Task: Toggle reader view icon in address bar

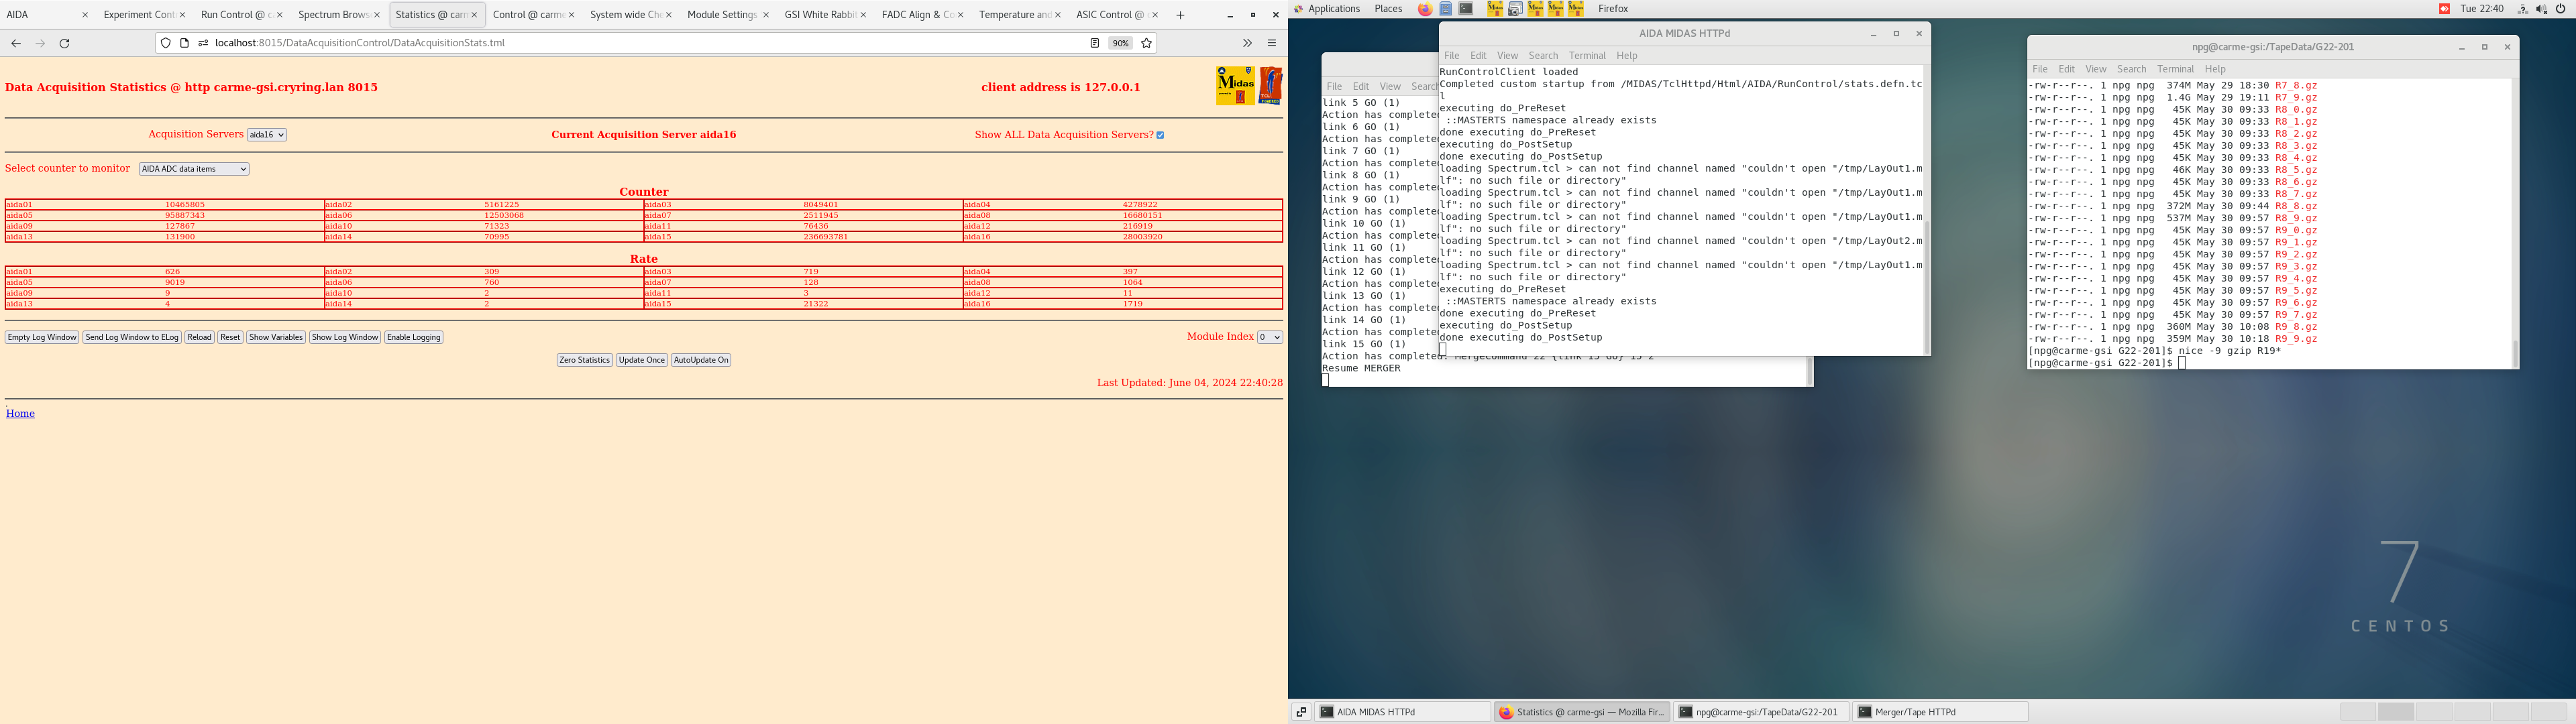Action: (1094, 43)
